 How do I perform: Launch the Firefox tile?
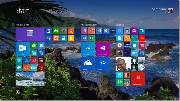(63, 31)
